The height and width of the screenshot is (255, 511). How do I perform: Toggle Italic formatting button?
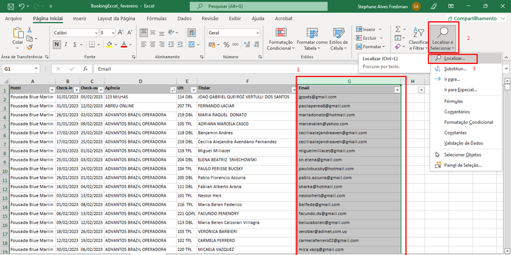(66, 45)
